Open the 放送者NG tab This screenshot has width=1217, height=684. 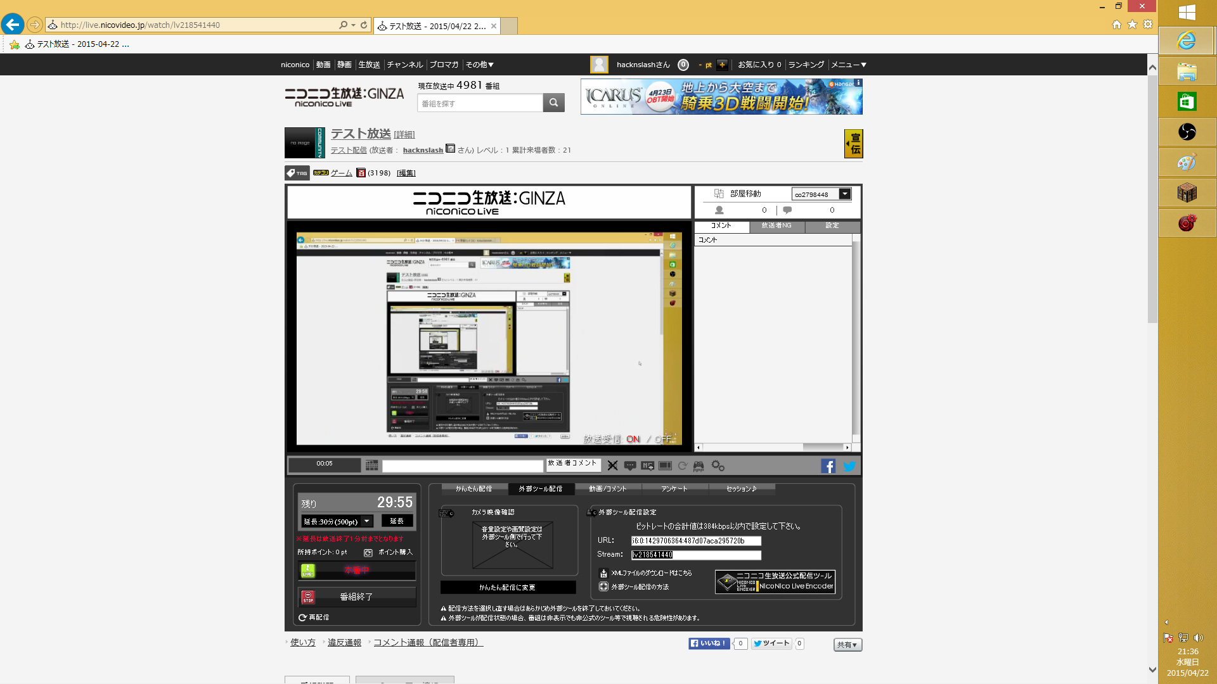(776, 225)
